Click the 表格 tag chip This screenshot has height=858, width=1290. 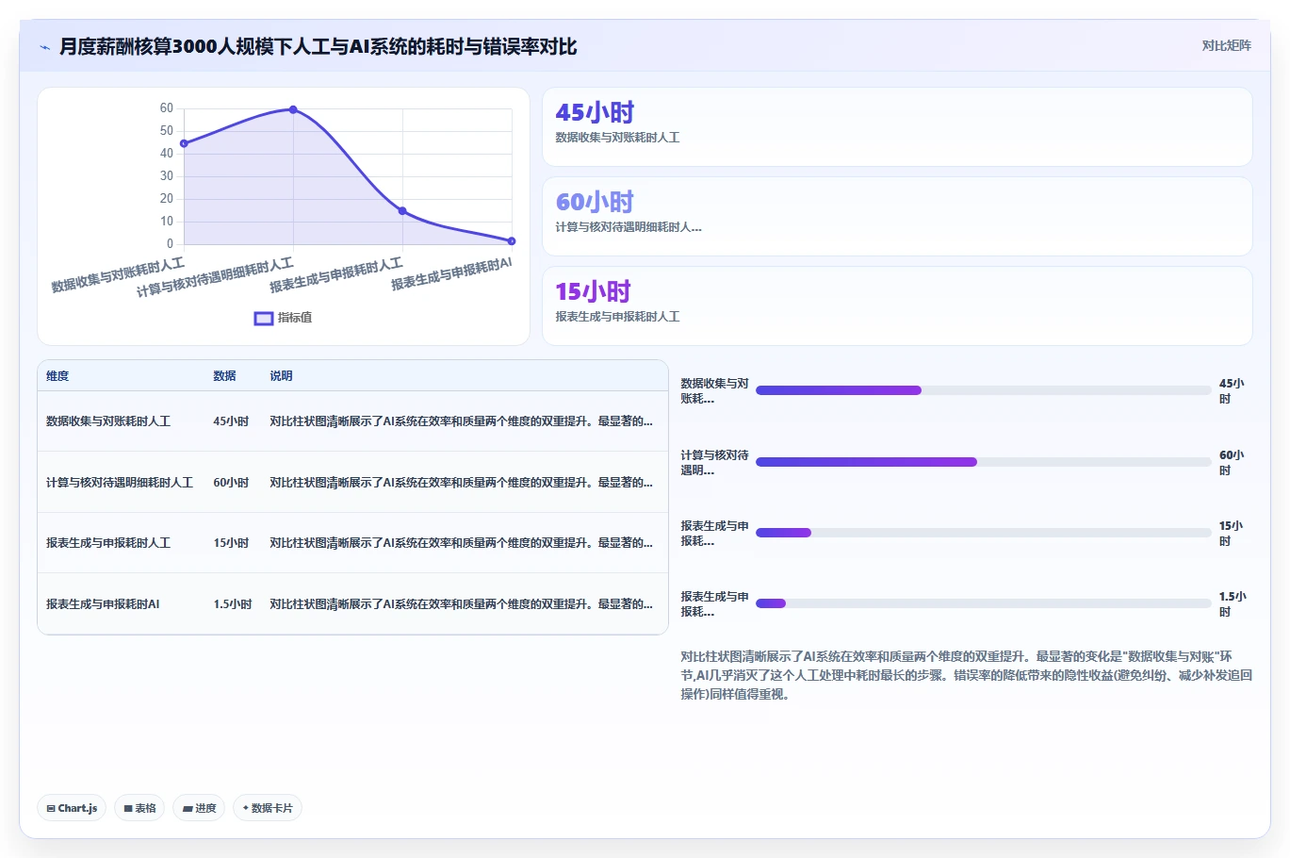pos(139,808)
